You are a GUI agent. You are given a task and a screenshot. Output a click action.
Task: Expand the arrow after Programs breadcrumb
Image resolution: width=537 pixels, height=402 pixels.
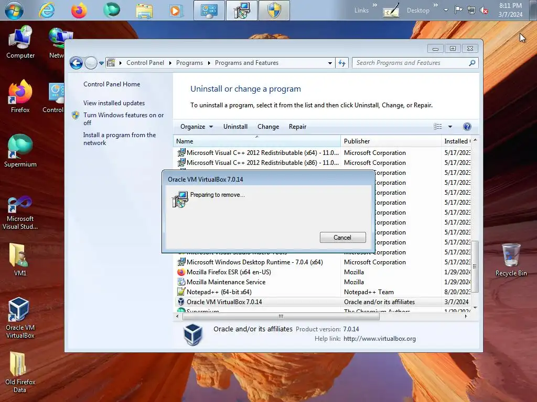click(x=209, y=63)
